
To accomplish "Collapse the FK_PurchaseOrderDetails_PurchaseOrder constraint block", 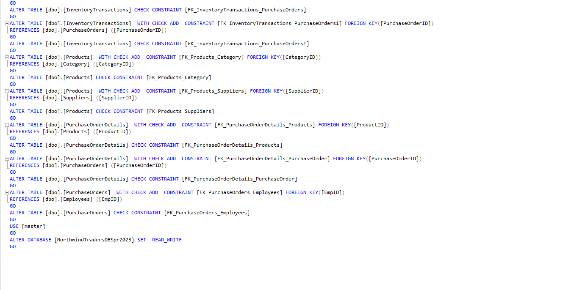I will [6, 158].
